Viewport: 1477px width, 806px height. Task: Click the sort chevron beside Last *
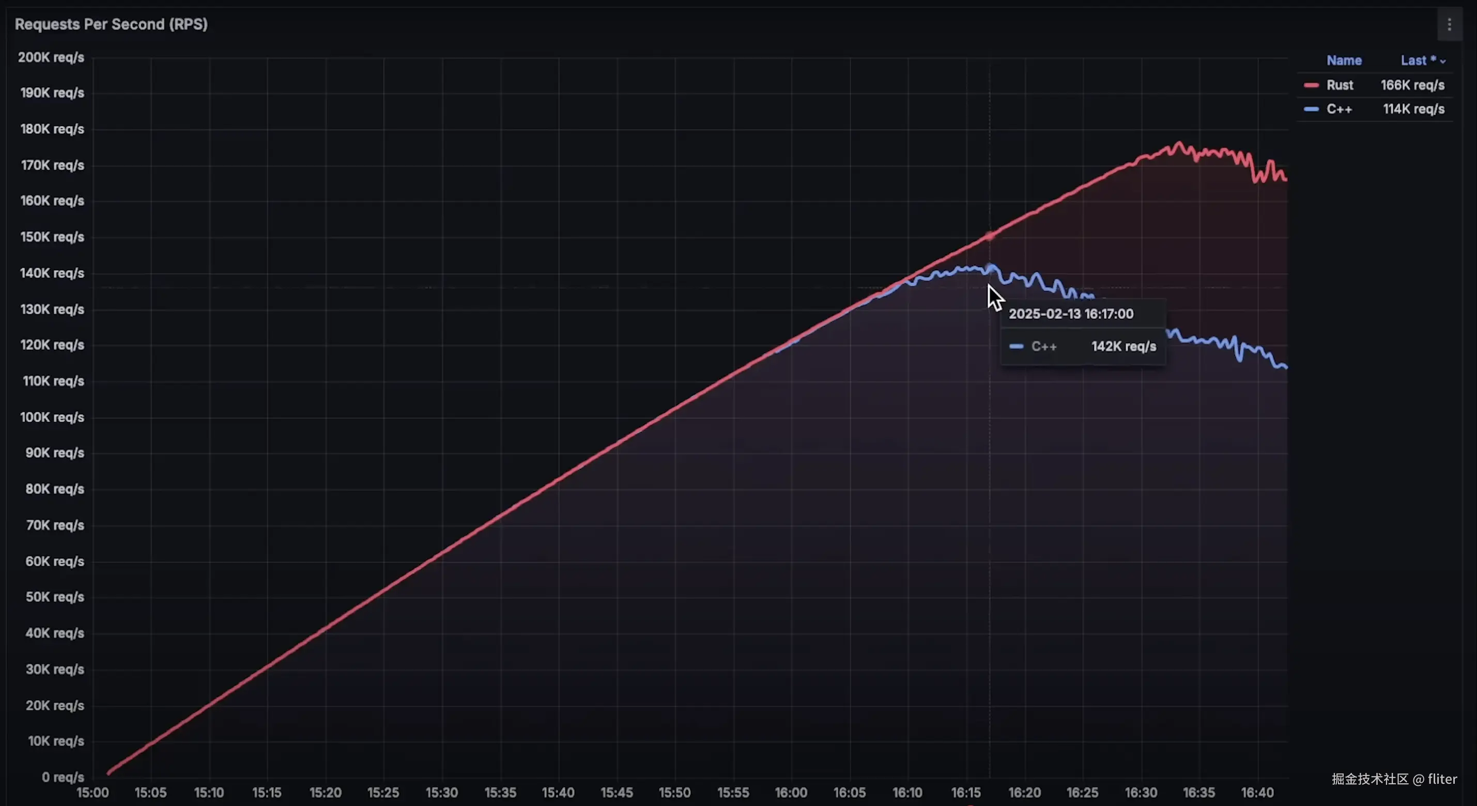1442,61
